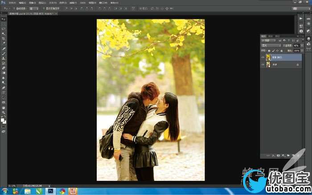Toggle the Auto-Select checkbox in options bar
This screenshot has height=195, width=312.
pos(14,8)
